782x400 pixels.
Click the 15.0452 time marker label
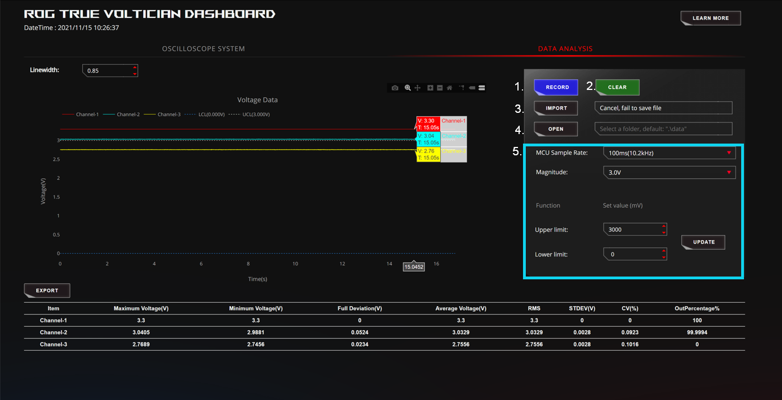[x=414, y=267]
